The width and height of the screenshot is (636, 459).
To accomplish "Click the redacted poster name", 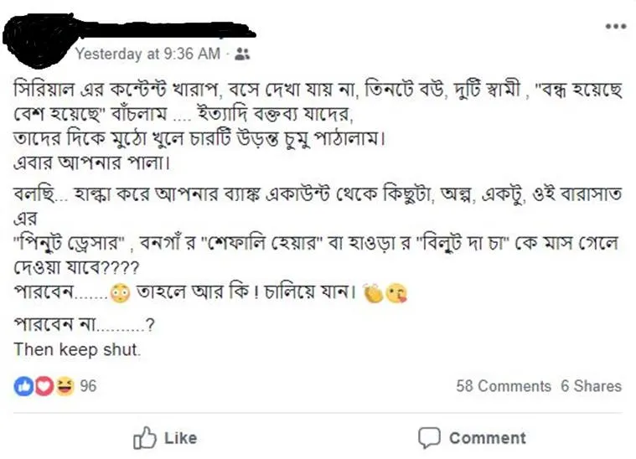I will pyautogui.click(x=164, y=29).
